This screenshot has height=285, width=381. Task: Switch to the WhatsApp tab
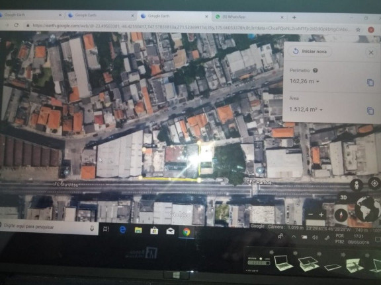(248, 16)
